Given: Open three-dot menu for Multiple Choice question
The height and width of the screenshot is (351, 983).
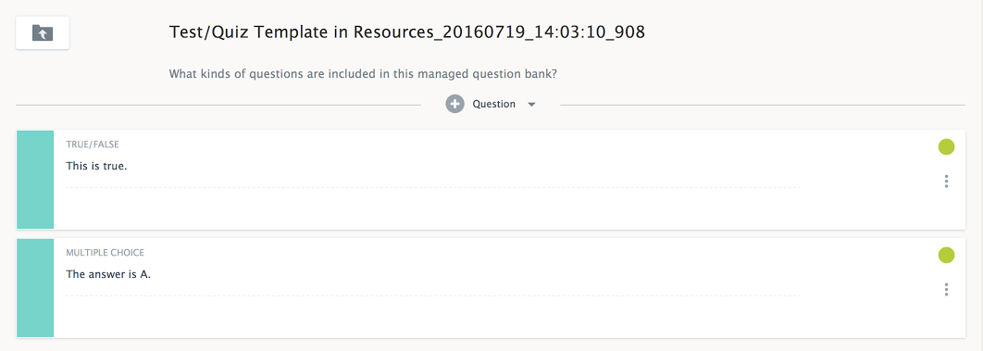Looking at the screenshot, I should click(946, 290).
